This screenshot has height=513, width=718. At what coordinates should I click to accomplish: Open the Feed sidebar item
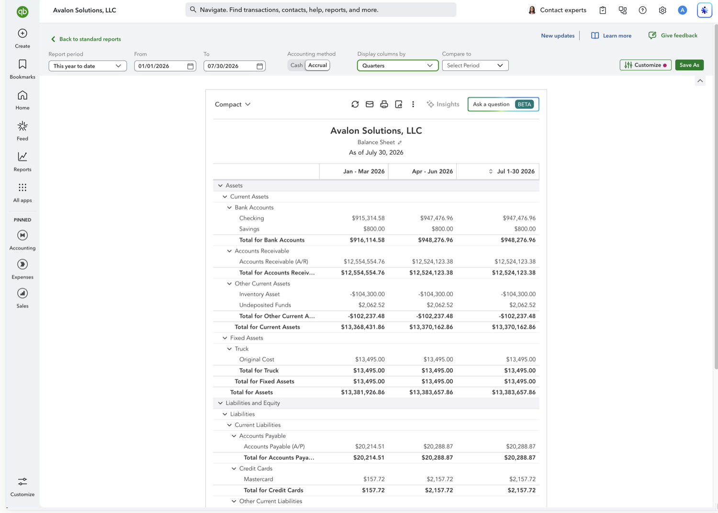click(22, 131)
